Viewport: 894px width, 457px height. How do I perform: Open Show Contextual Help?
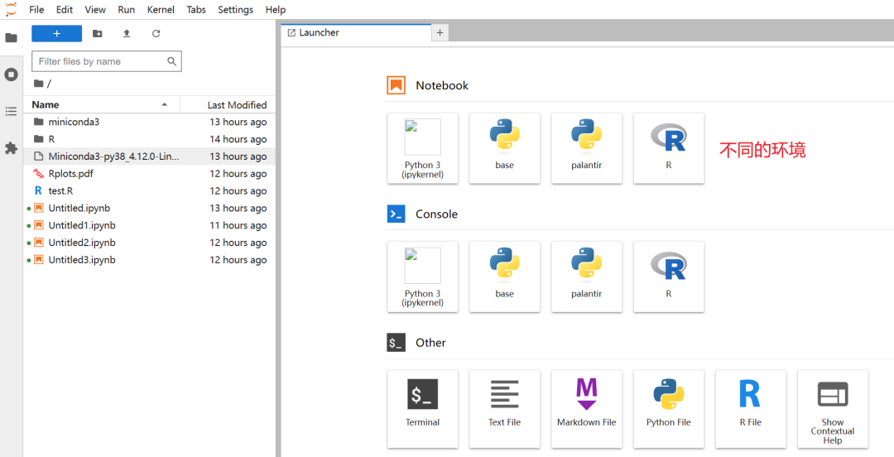(833, 408)
